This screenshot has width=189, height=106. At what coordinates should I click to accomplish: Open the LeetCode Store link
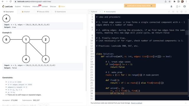[x=62, y=6]
